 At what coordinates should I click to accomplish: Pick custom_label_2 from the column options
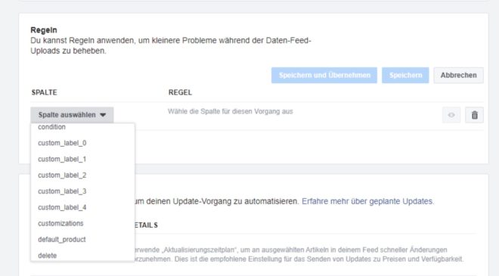coord(62,175)
